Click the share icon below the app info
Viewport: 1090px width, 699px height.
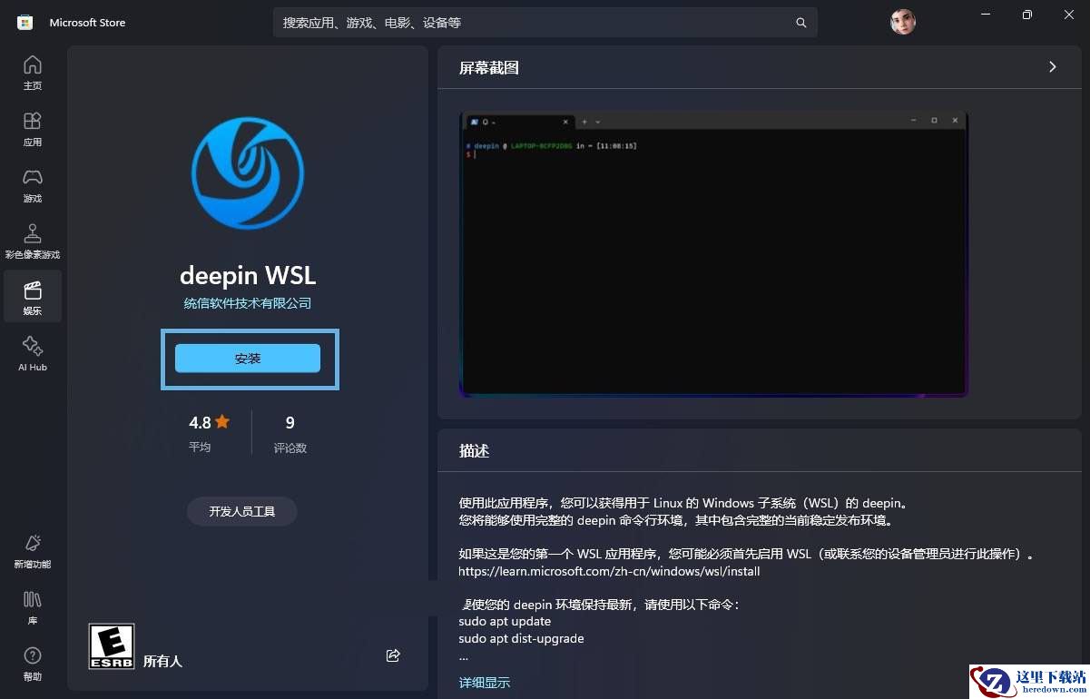click(393, 655)
